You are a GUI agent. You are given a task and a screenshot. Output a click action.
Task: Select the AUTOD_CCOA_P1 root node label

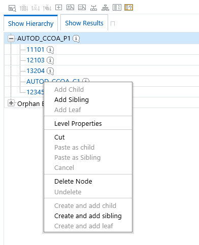[44, 39]
